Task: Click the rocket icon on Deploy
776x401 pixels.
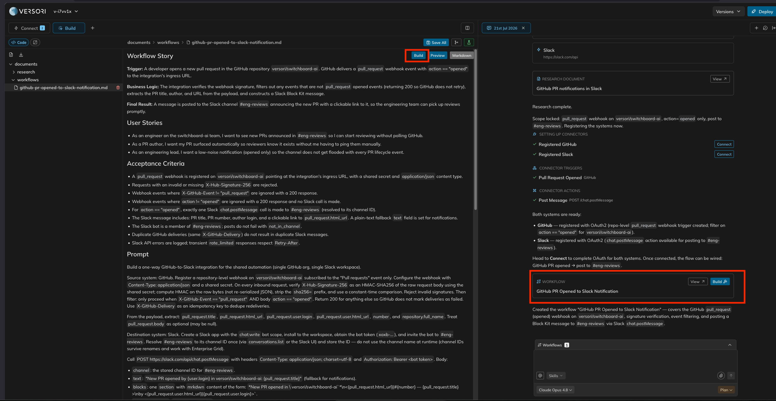Action: [754, 11]
